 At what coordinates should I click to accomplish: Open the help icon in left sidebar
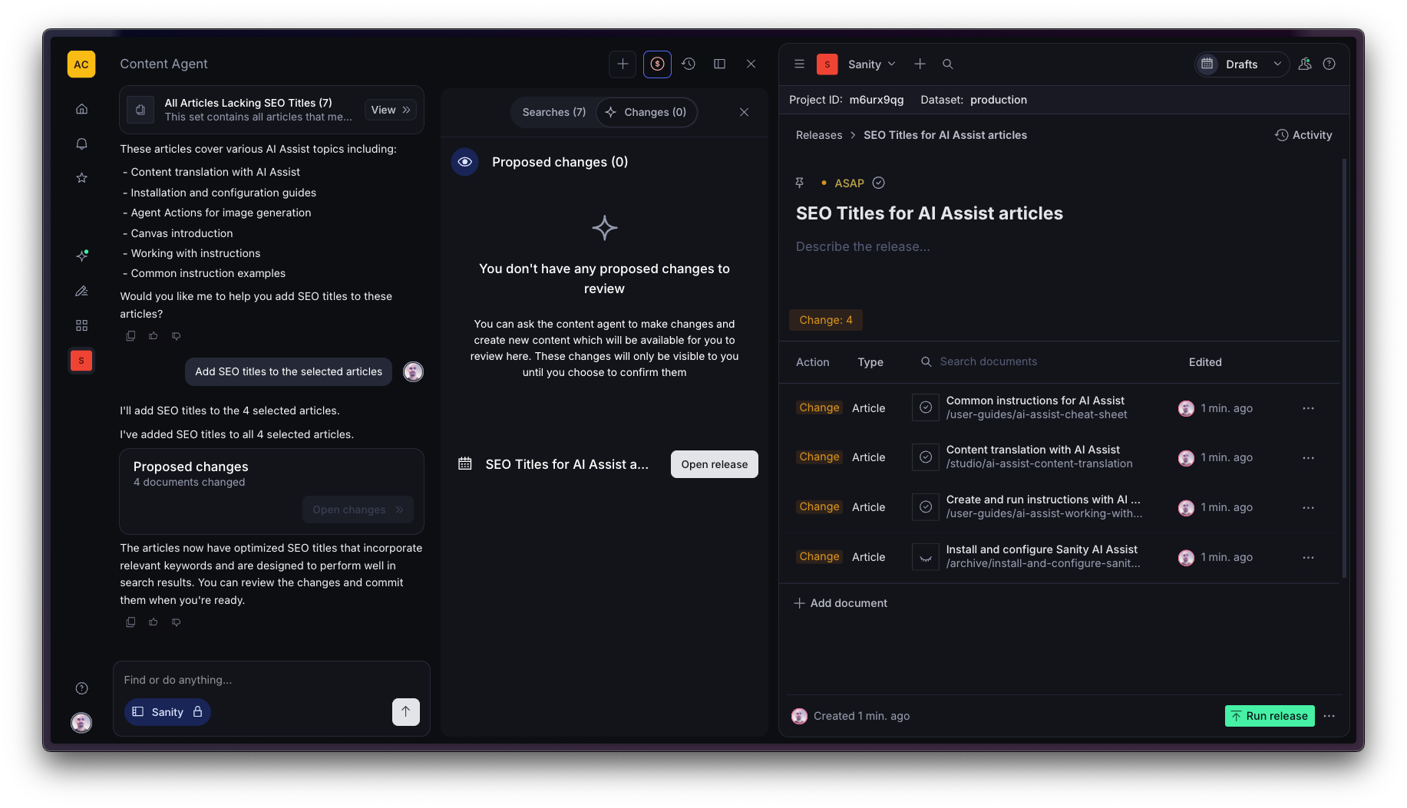click(x=81, y=688)
